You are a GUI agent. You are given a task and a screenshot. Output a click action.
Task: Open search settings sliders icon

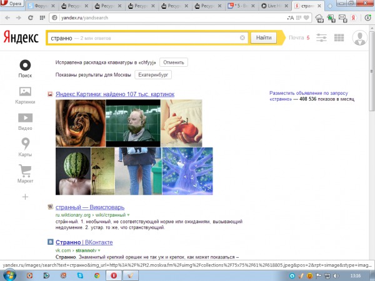coord(321,37)
